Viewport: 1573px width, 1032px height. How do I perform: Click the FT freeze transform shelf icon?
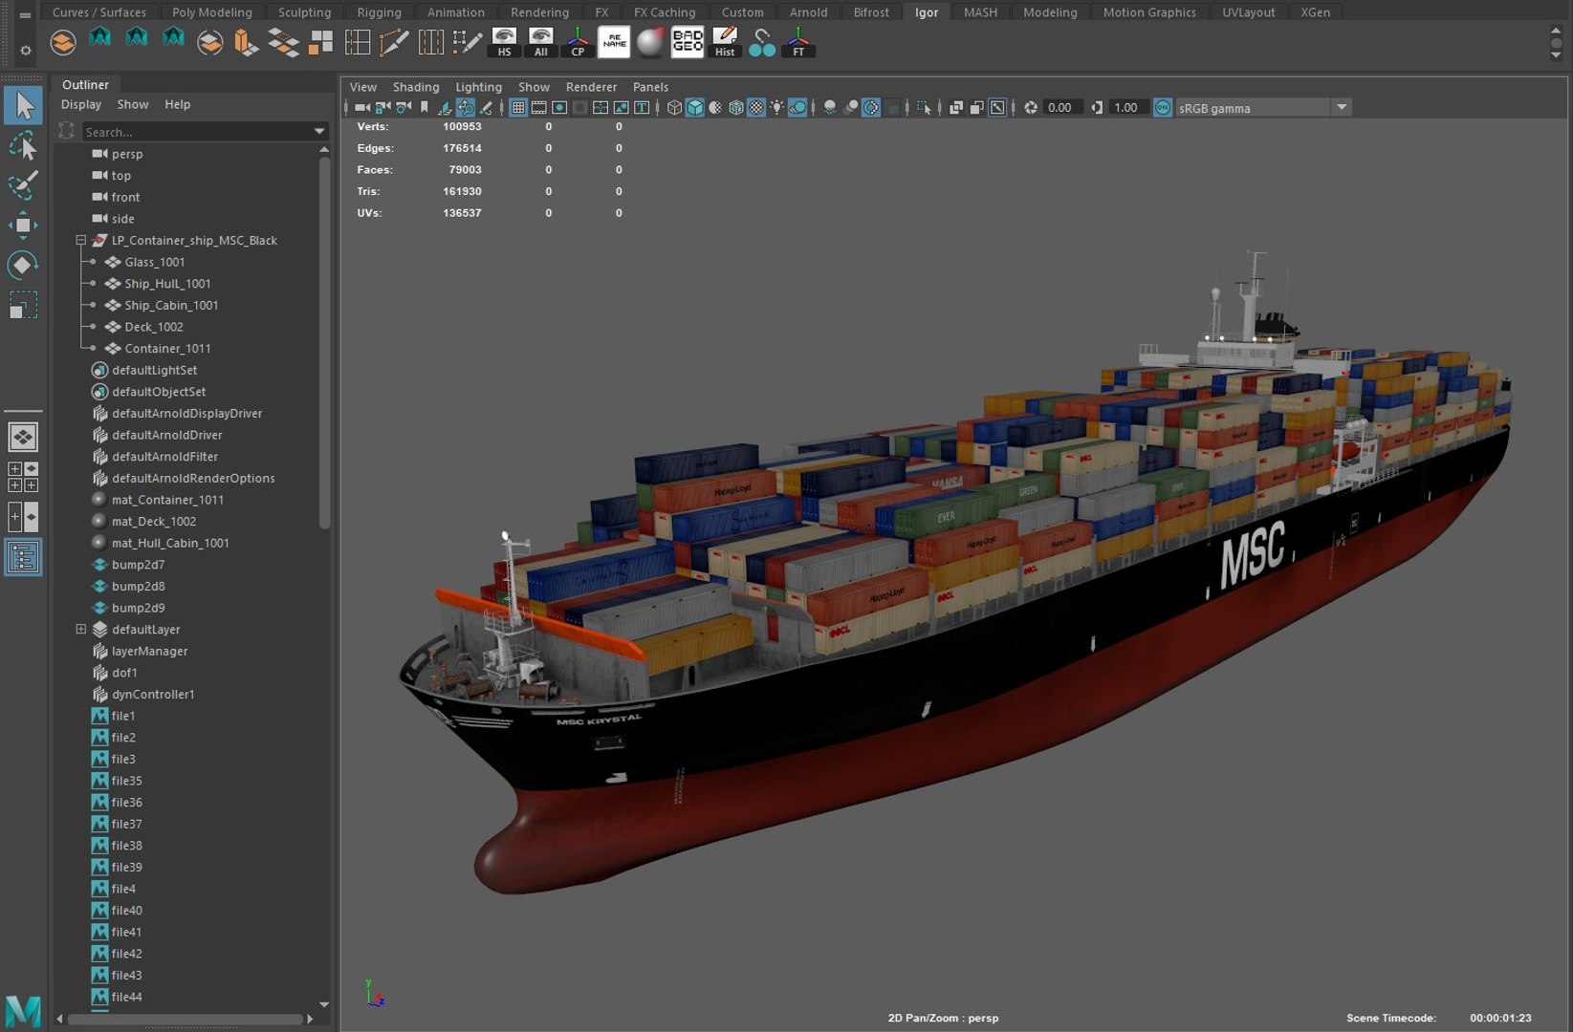(x=798, y=42)
